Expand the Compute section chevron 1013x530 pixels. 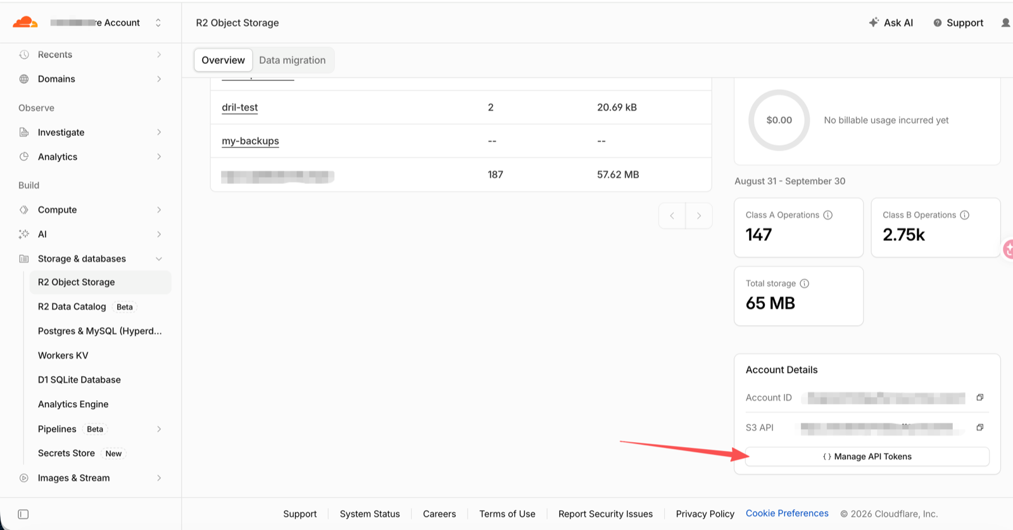coord(159,210)
